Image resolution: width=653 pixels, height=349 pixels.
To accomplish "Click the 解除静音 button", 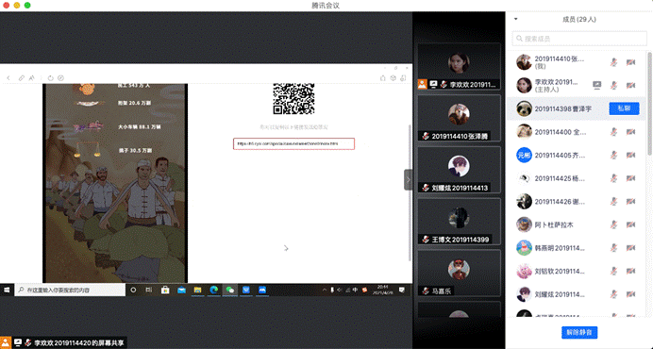I will point(579,332).
